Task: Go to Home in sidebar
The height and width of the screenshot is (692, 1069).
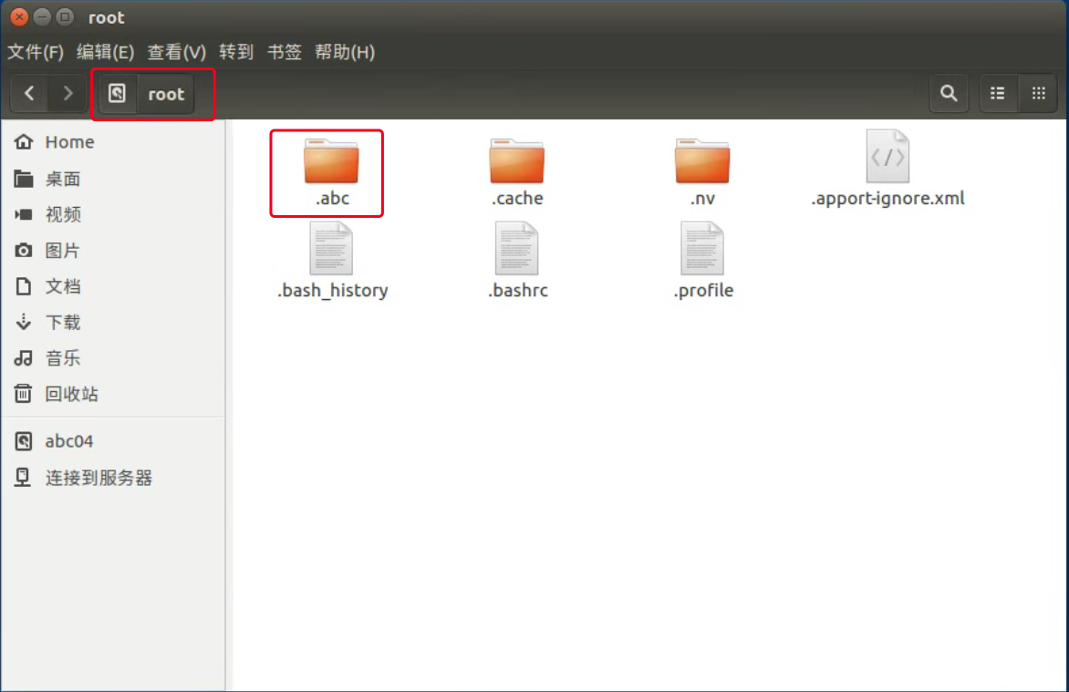Action: [69, 142]
